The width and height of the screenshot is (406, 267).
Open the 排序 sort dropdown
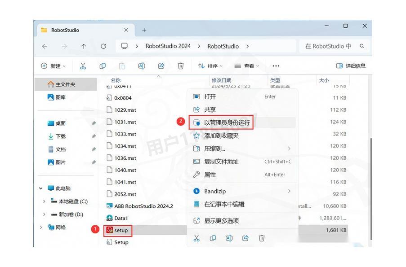[210, 66]
